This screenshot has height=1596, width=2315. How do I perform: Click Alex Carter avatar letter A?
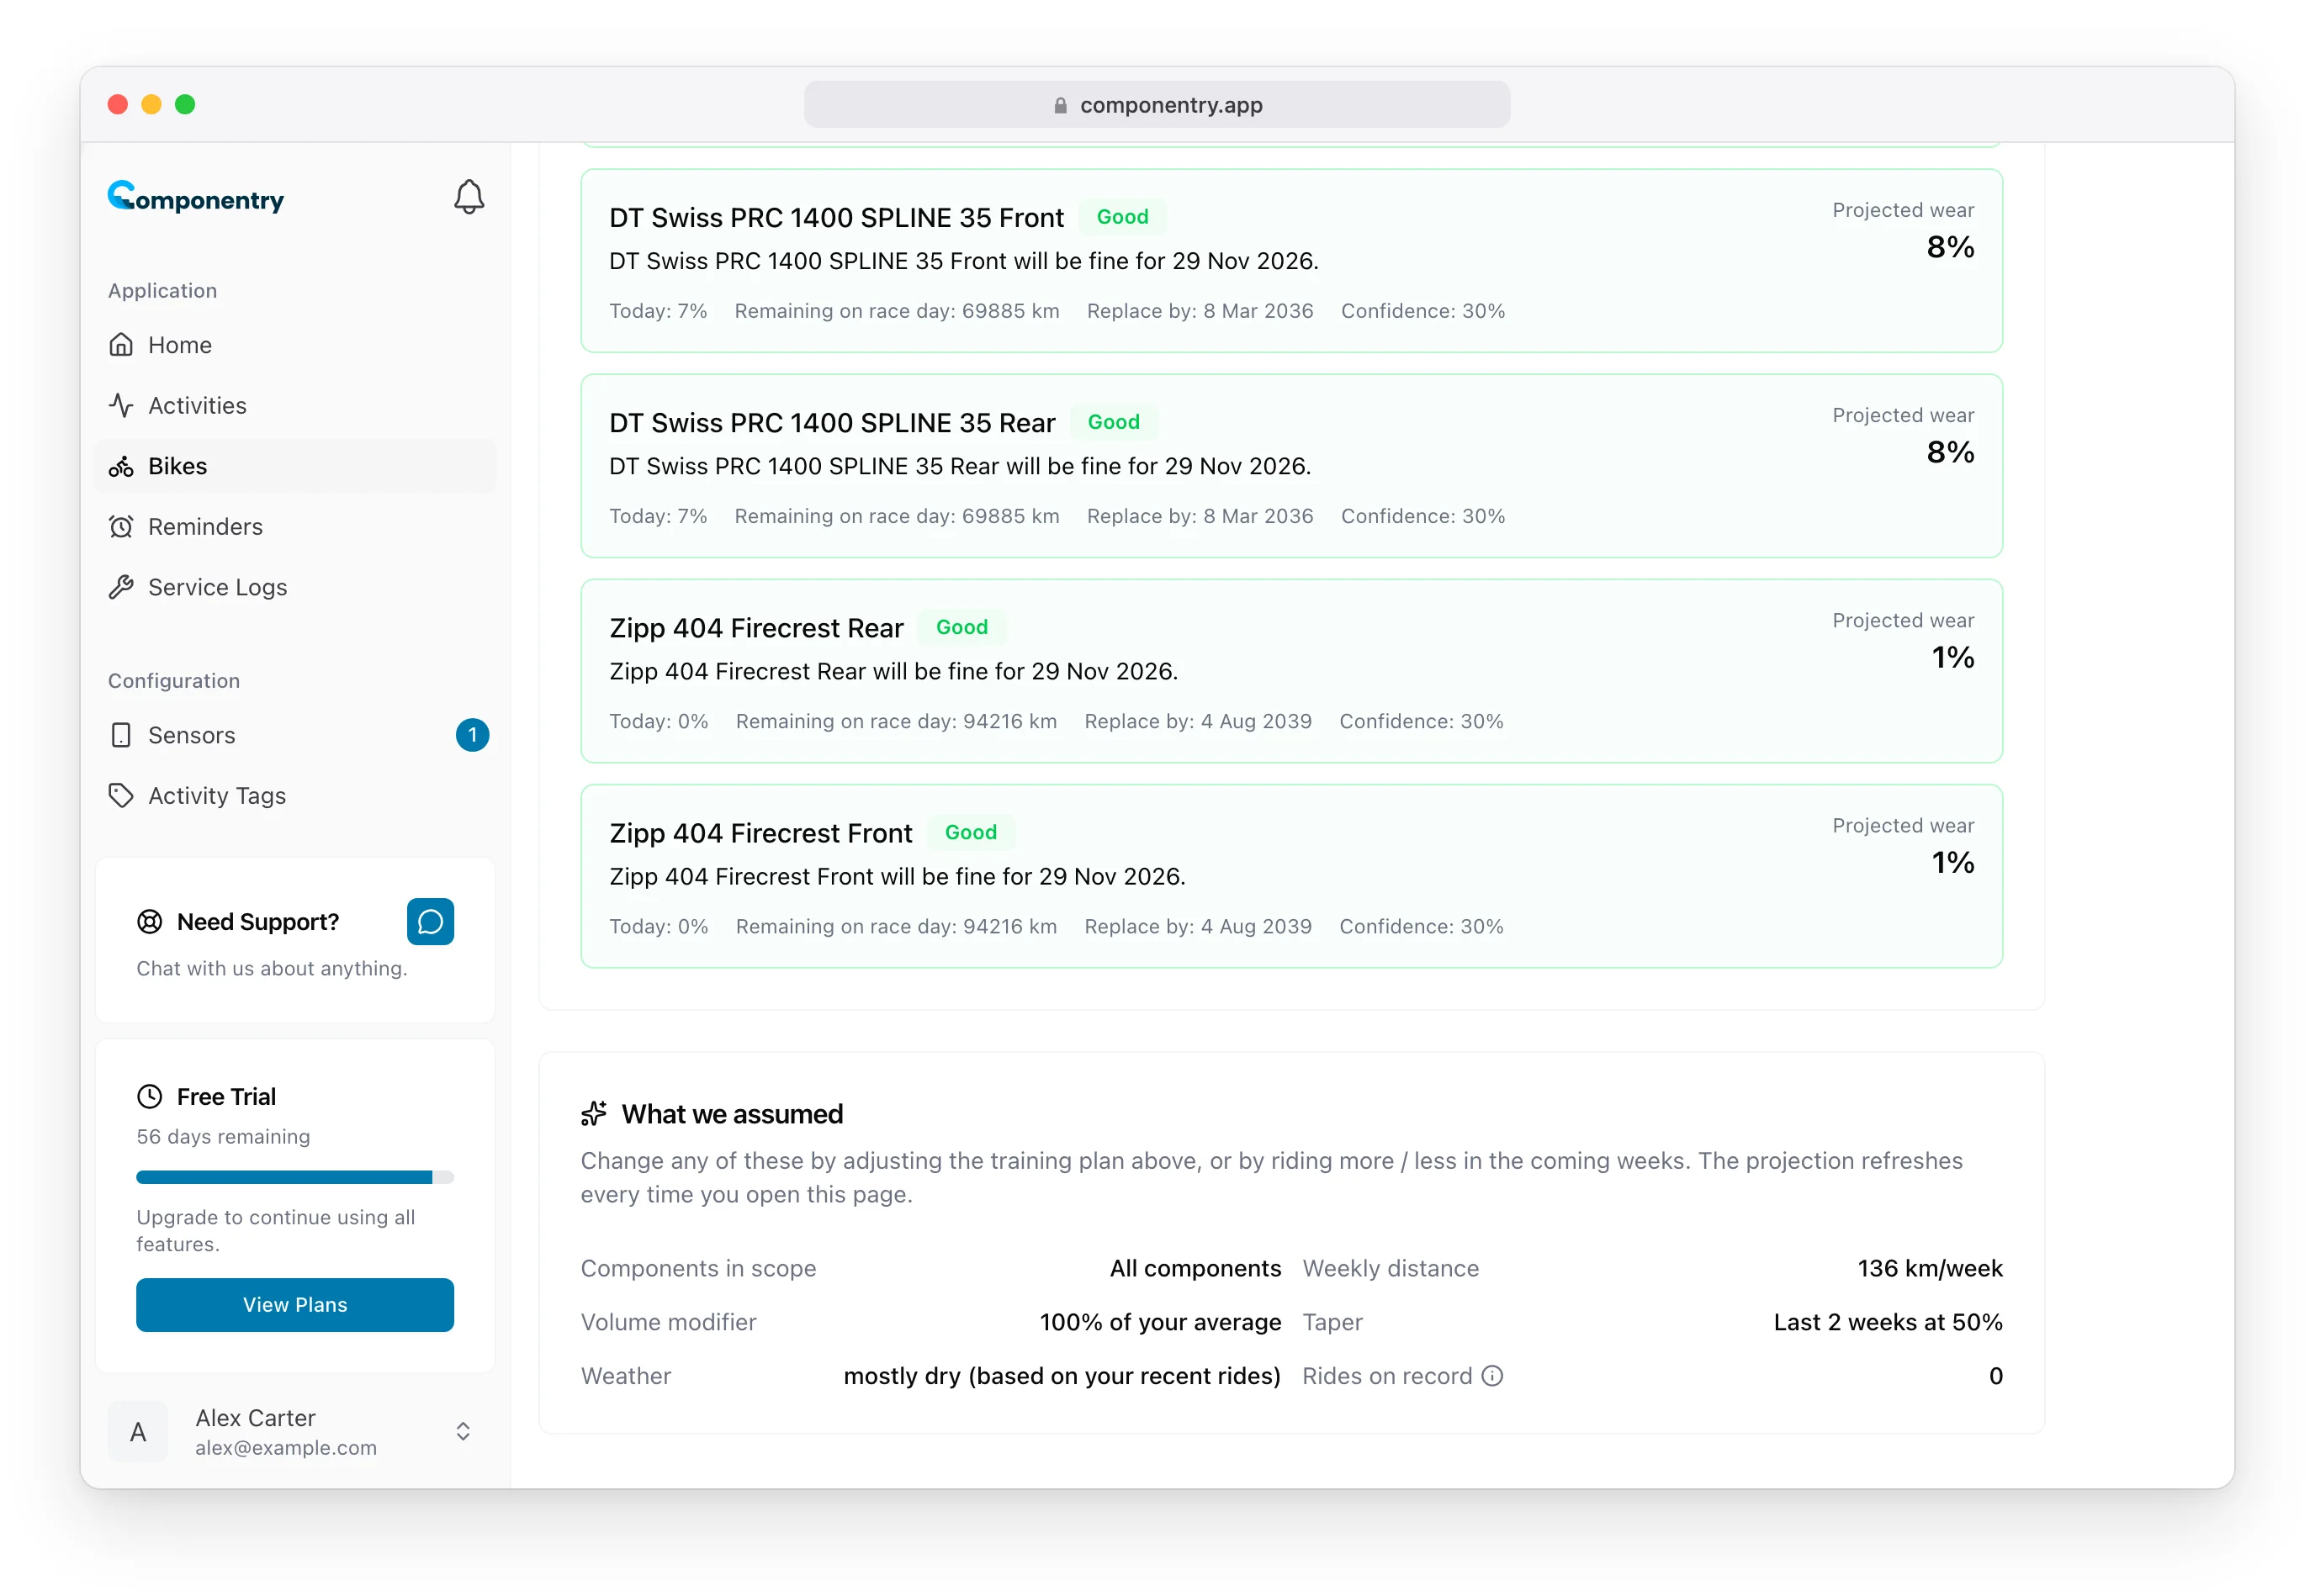138,1432
